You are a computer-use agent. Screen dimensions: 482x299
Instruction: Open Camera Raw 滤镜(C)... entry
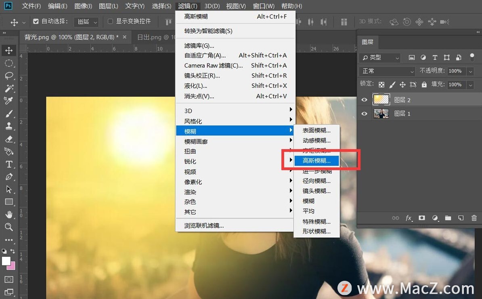235,65
